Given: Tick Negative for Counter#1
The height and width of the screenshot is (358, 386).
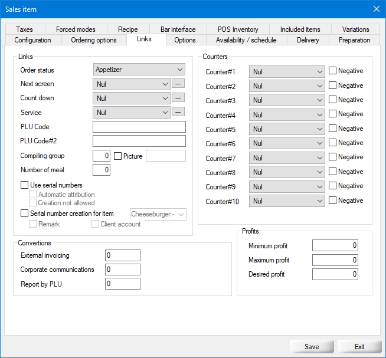Looking at the screenshot, I should pyautogui.click(x=333, y=71).
